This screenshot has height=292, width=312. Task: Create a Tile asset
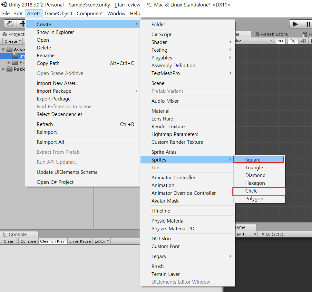(x=188, y=168)
